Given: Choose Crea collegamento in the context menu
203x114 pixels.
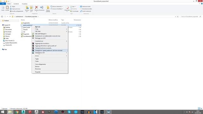Looking at the screenshot, I should [x=50, y=64].
